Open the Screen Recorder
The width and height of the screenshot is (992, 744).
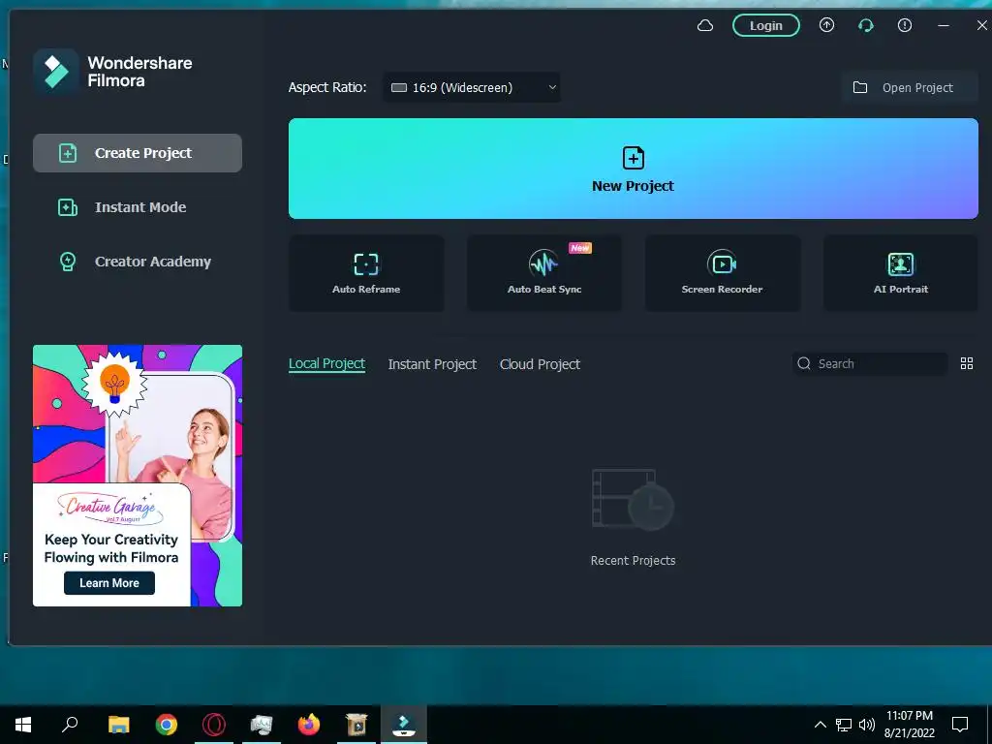[723, 272]
